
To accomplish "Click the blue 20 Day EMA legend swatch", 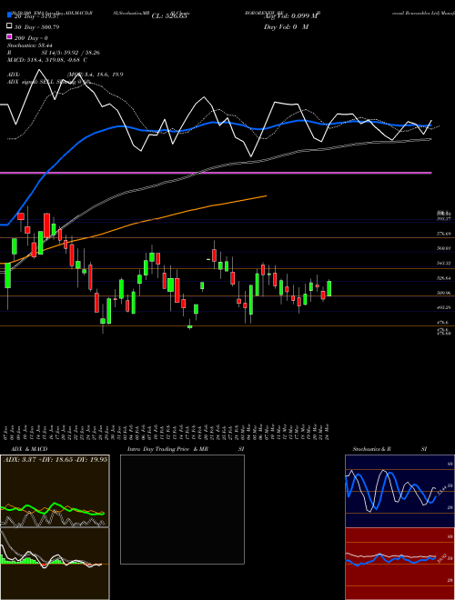I will pos(10,15).
